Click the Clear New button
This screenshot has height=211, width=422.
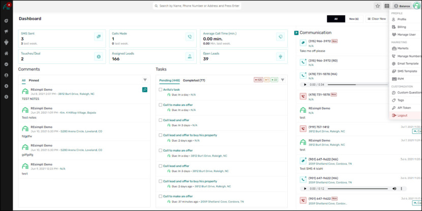(x=377, y=19)
